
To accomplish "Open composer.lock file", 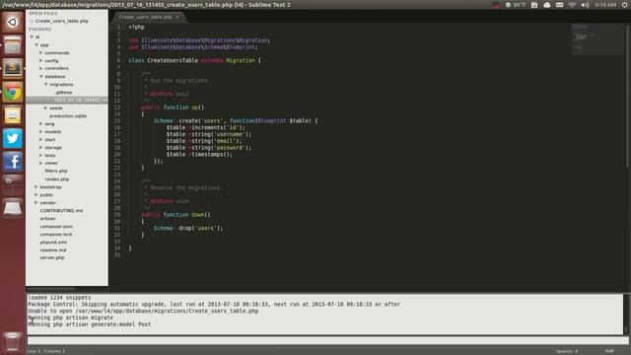I will (x=56, y=234).
